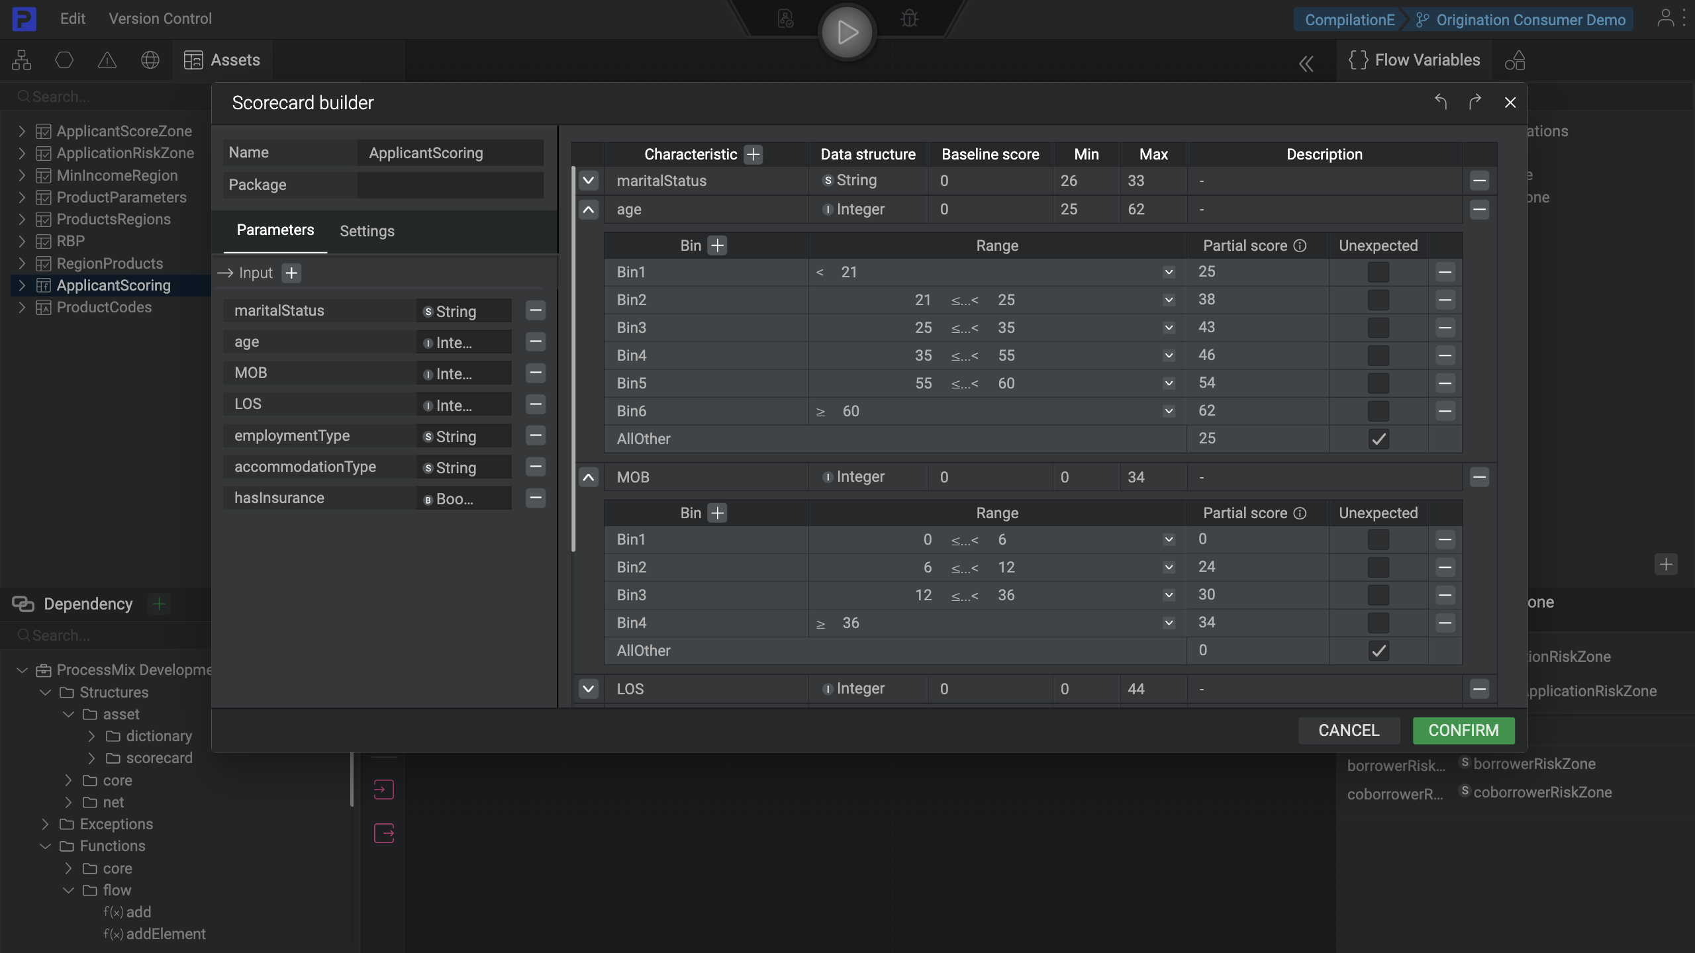Select the flow validation report icon
1695x953 pixels.
(785, 19)
